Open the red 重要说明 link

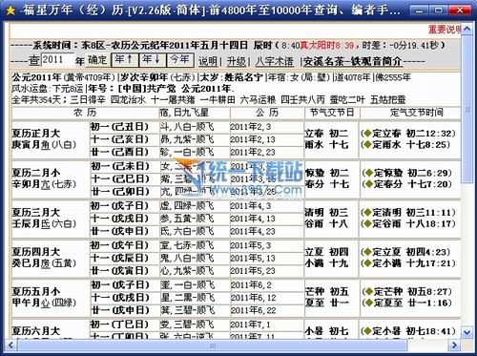click(445, 30)
